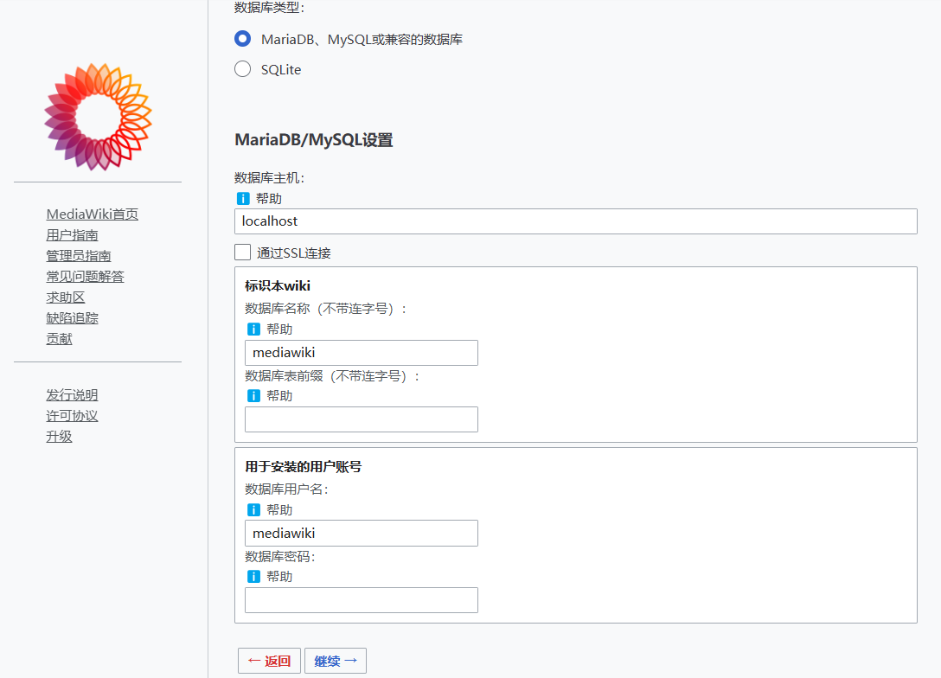This screenshot has width=941, height=678.
Task: Go to the 缺陷追踪 page
Action: 72,317
